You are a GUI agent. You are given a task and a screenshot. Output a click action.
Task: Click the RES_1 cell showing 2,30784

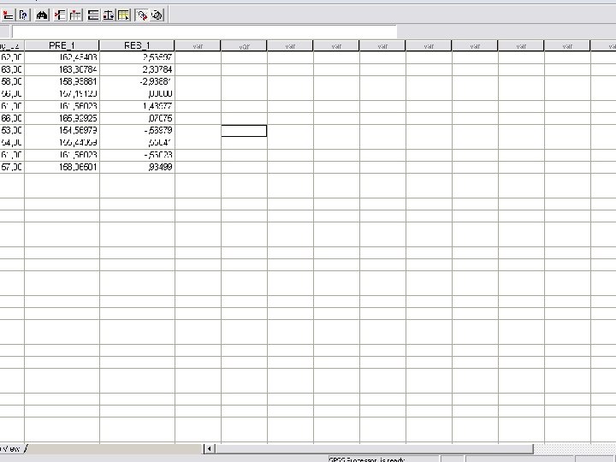(x=137, y=69)
